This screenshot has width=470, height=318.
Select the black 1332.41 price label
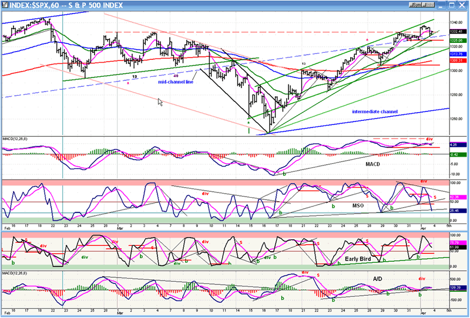(x=458, y=32)
